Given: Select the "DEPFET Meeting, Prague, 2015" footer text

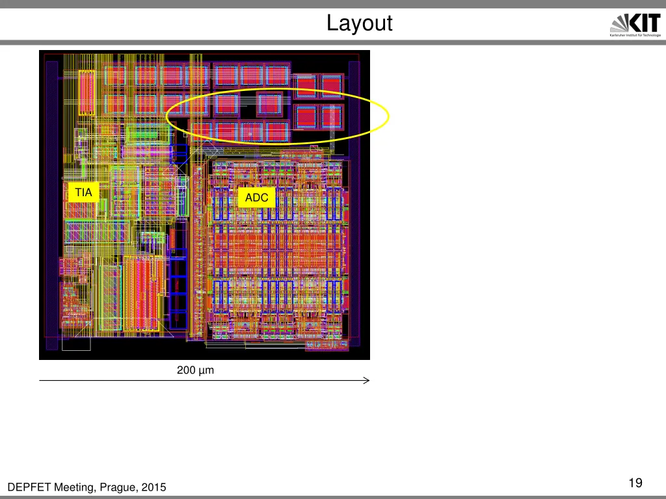Looking at the screenshot, I should click(x=87, y=487).
